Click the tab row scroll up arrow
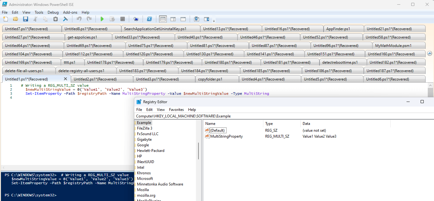Screen dimensions: 434x201 tap(430, 53)
